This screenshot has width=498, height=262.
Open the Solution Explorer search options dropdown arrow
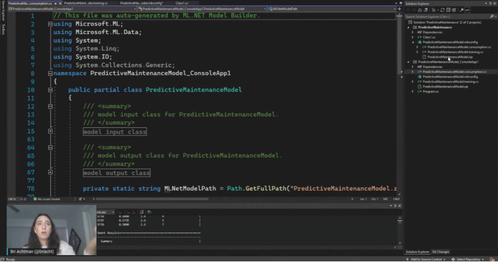(x=495, y=17)
